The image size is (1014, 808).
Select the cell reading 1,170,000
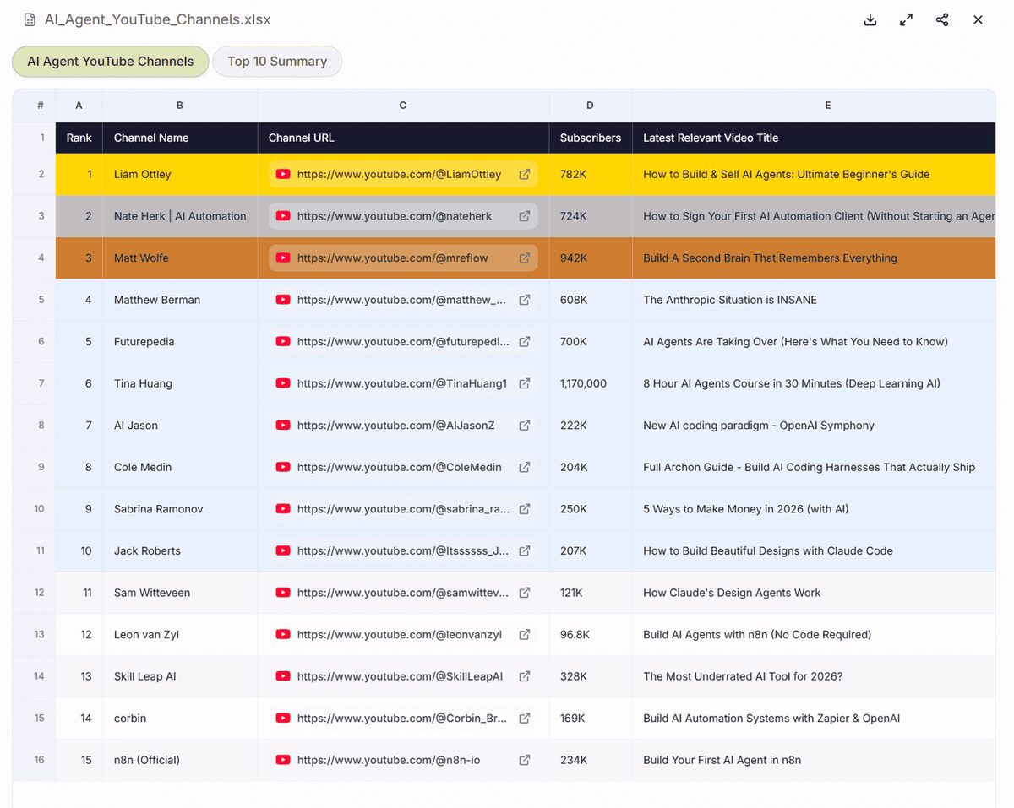coord(591,383)
